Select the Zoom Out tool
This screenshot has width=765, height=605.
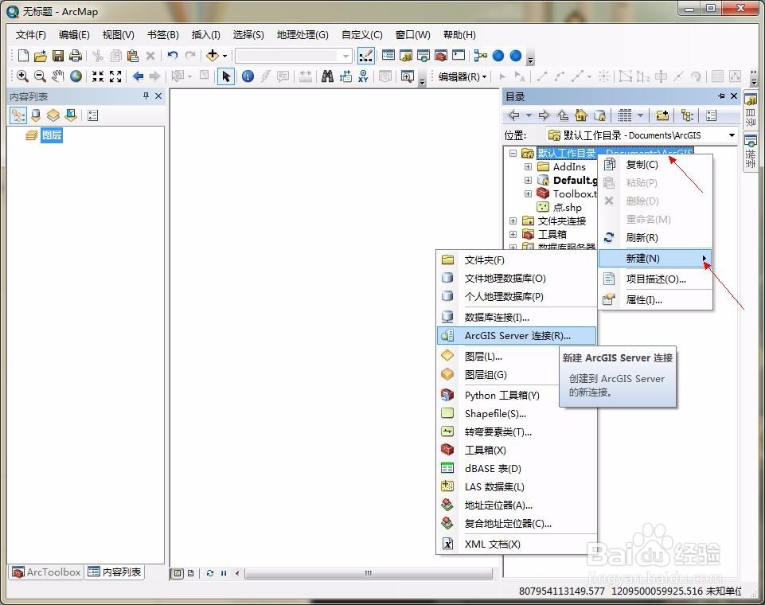40,76
